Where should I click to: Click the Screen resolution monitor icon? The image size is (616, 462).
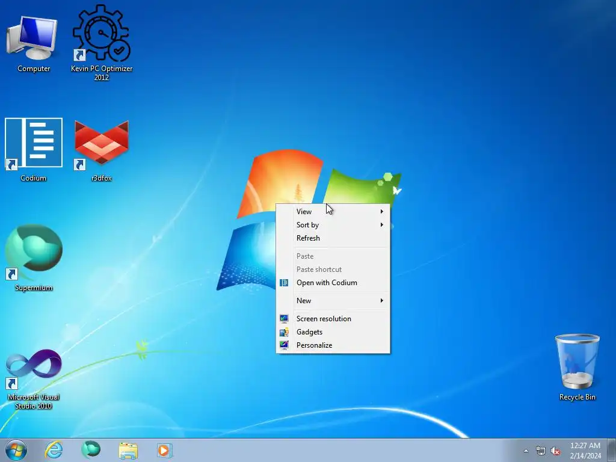click(284, 319)
